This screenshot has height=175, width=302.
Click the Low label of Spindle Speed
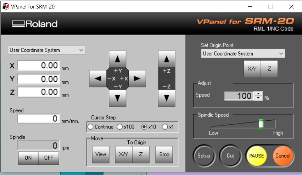[x=213, y=133]
